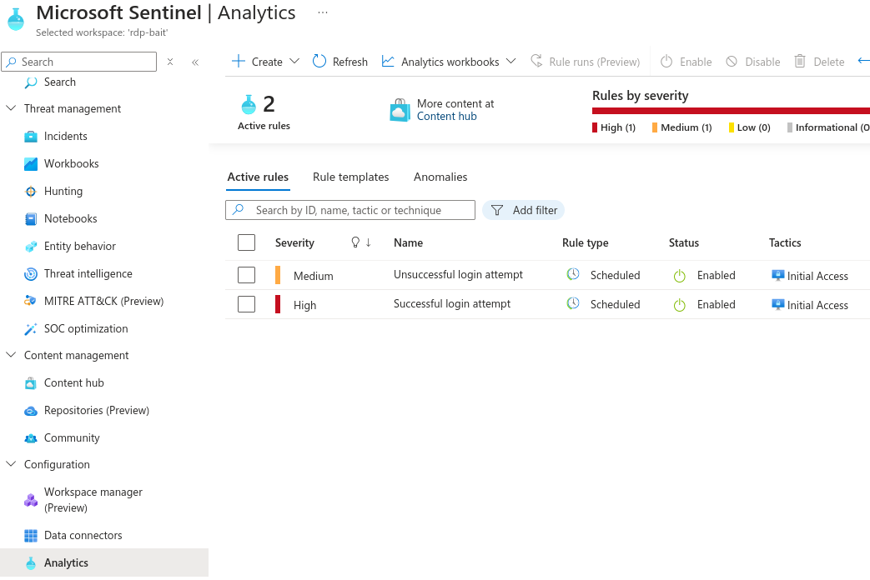Open Workspace manager (Preview)
870x580 pixels.
pyautogui.click(x=93, y=500)
